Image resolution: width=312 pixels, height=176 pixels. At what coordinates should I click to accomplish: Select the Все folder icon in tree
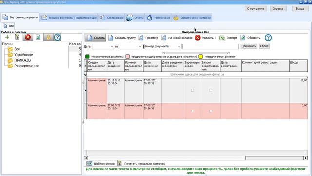coord(10,49)
